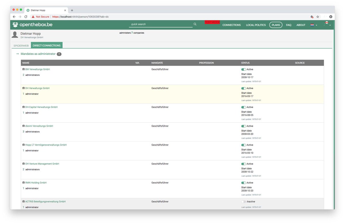Reload the page with the refresh icon
The height and width of the screenshot is (224, 345).
[x=26, y=17]
